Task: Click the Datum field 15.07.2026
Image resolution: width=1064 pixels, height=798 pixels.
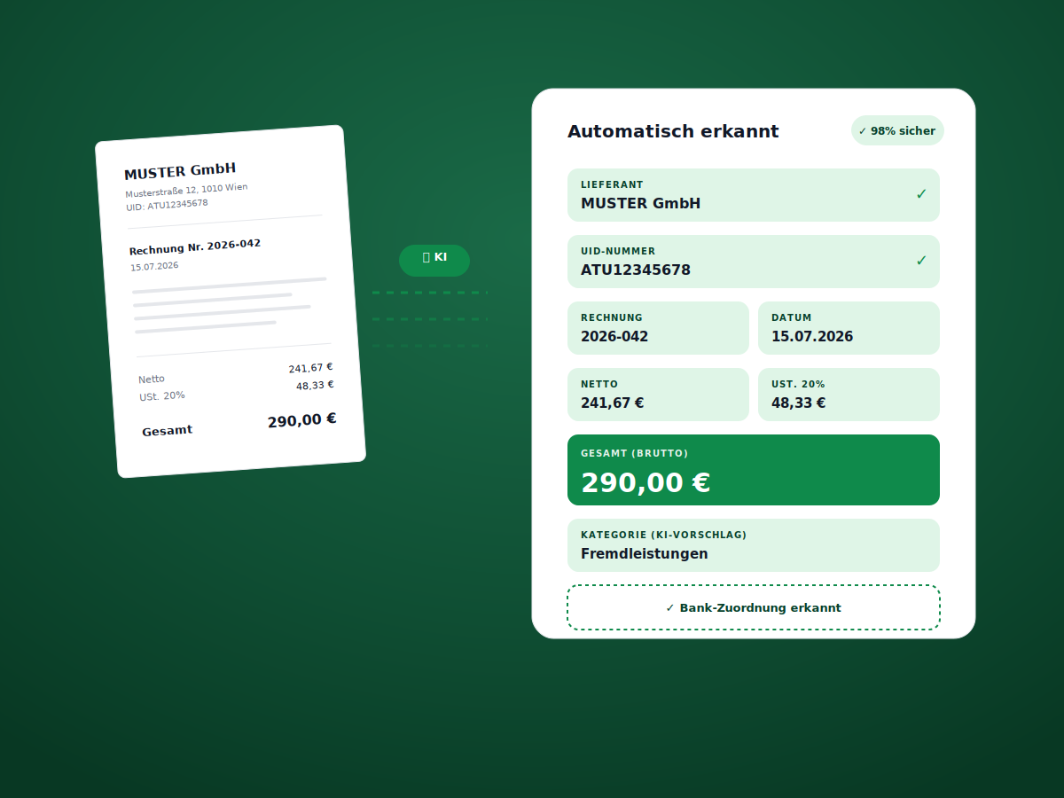Action: [849, 328]
